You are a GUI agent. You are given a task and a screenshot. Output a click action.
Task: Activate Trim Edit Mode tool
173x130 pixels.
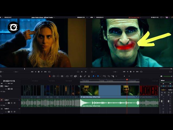pyautogui.click(x=54, y=76)
